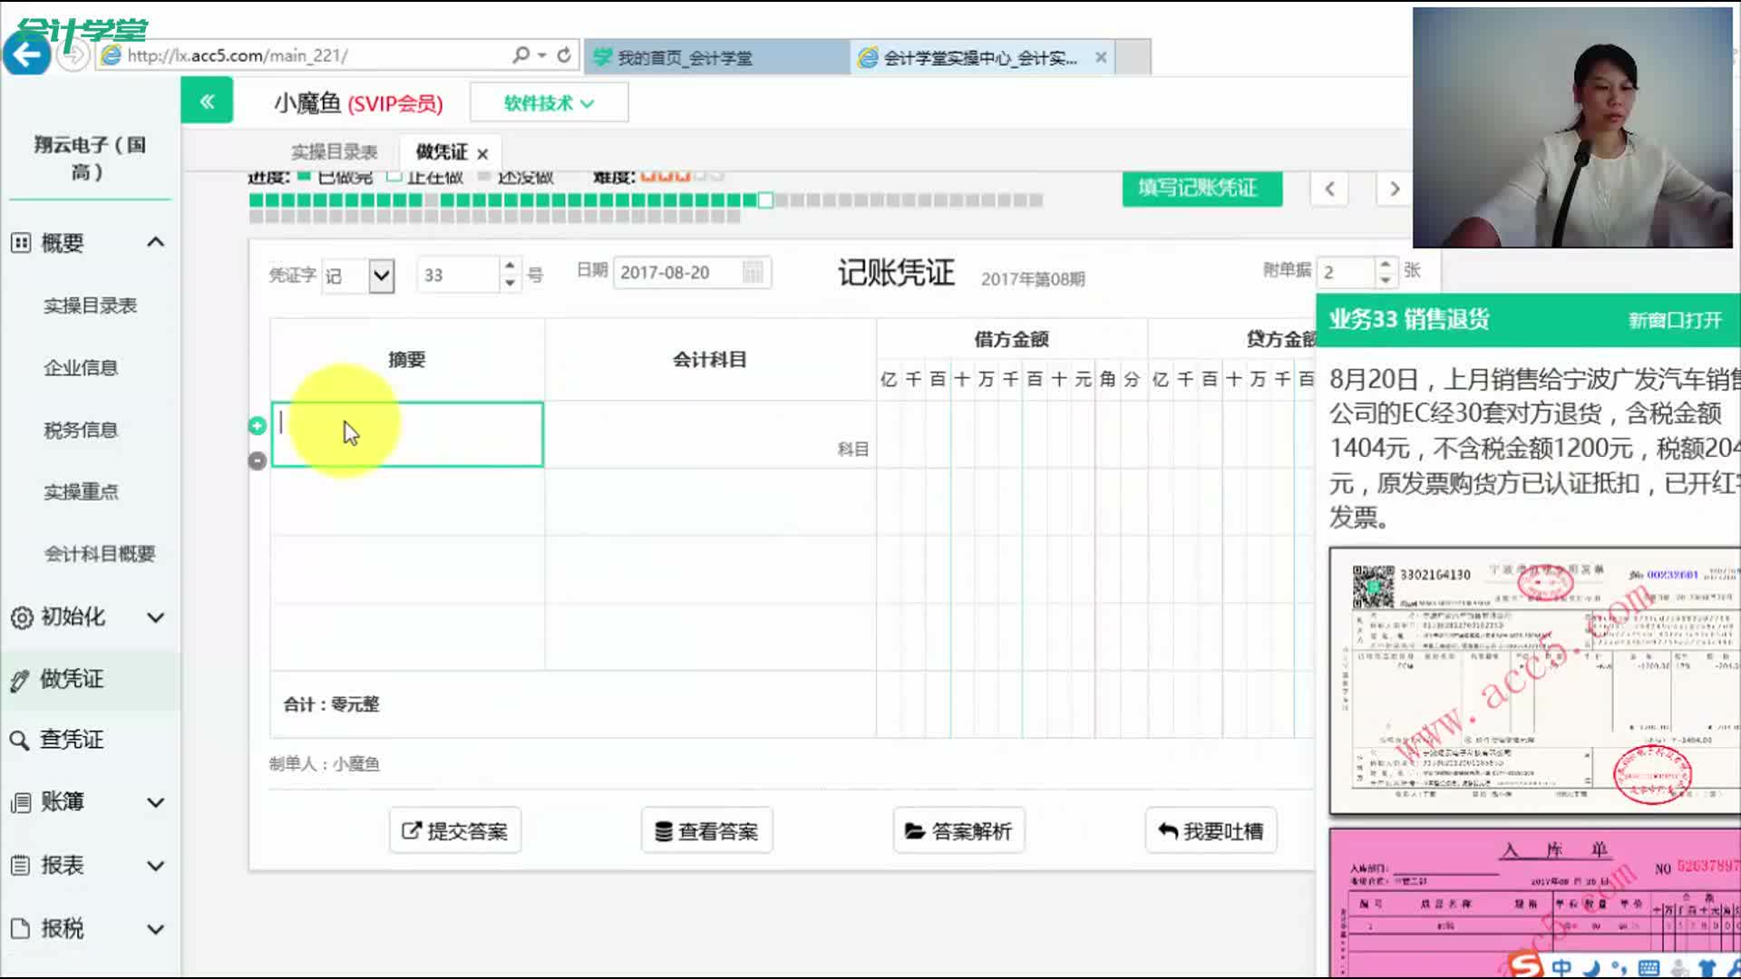Image resolution: width=1741 pixels, height=979 pixels.
Task: Increase voucher number with up stepper
Action: 510,266
